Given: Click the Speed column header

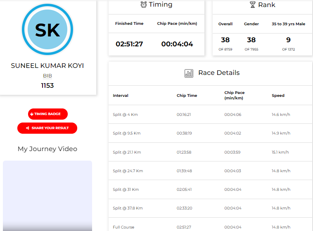Looking at the screenshot, I should pyautogui.click(x=278, y=96).
